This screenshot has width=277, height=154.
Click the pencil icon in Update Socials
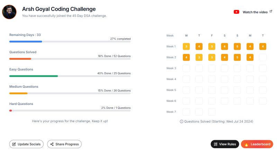click(x=14, y=144)
